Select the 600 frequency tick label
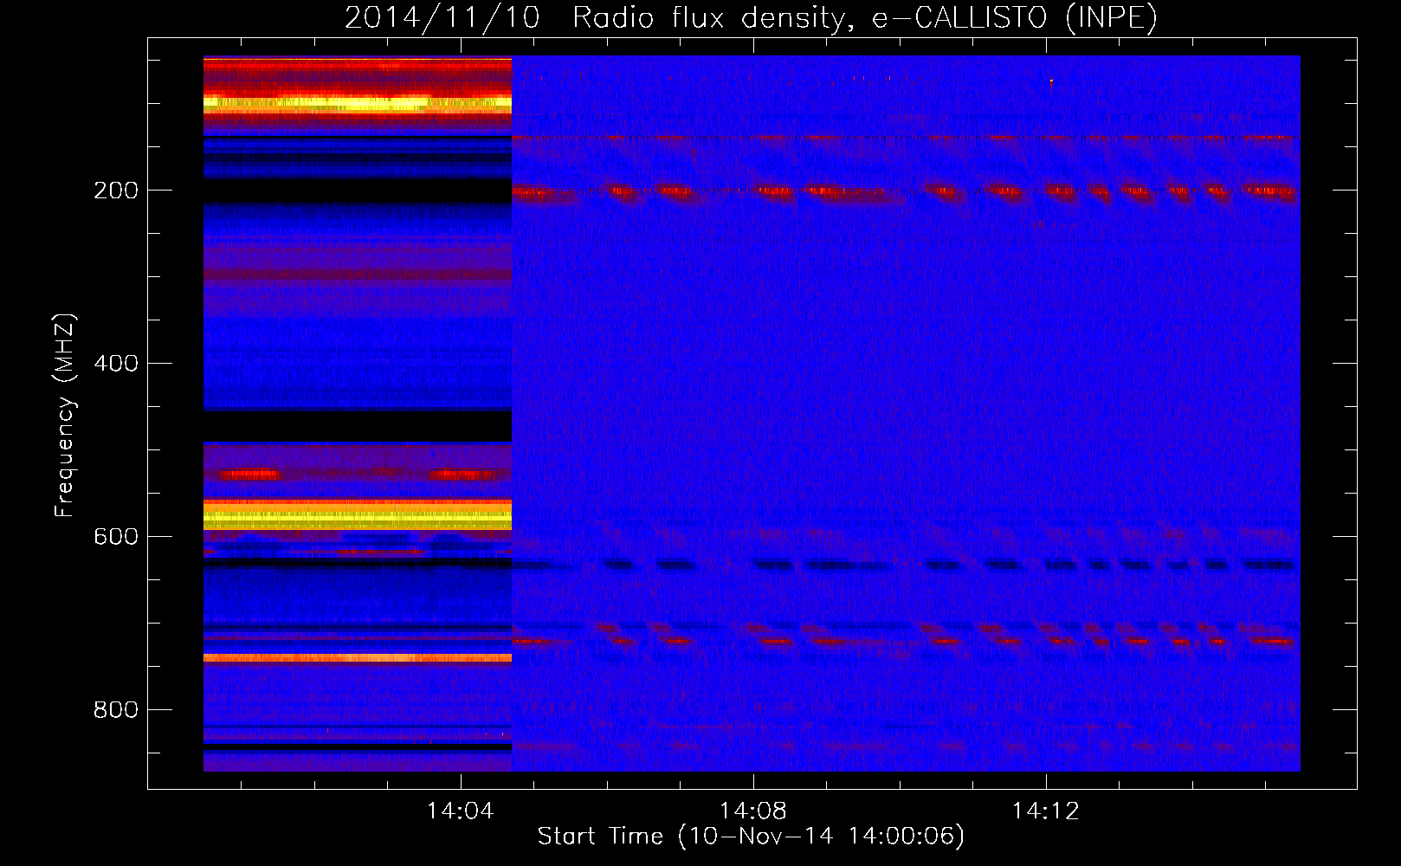This screenshot has height=866, width=1401. coord(116,537)
